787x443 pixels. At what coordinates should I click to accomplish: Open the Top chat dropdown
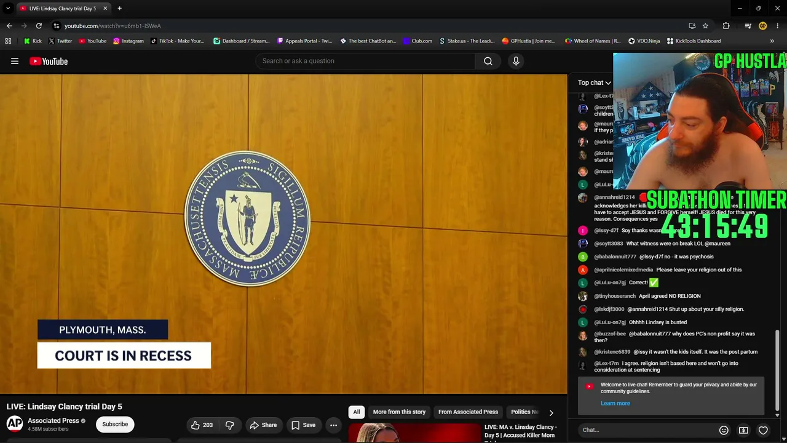pyautogui.click(x=594, y=82)
